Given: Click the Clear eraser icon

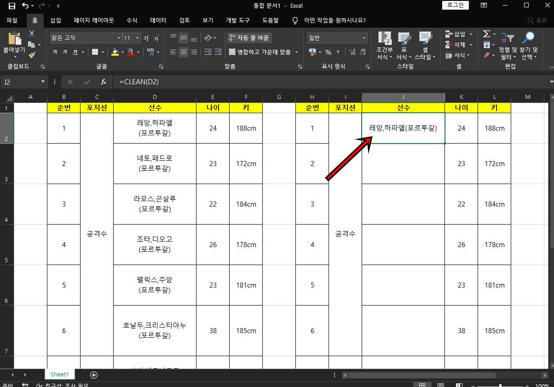Looking at the screenshot, I should point(486,55).
